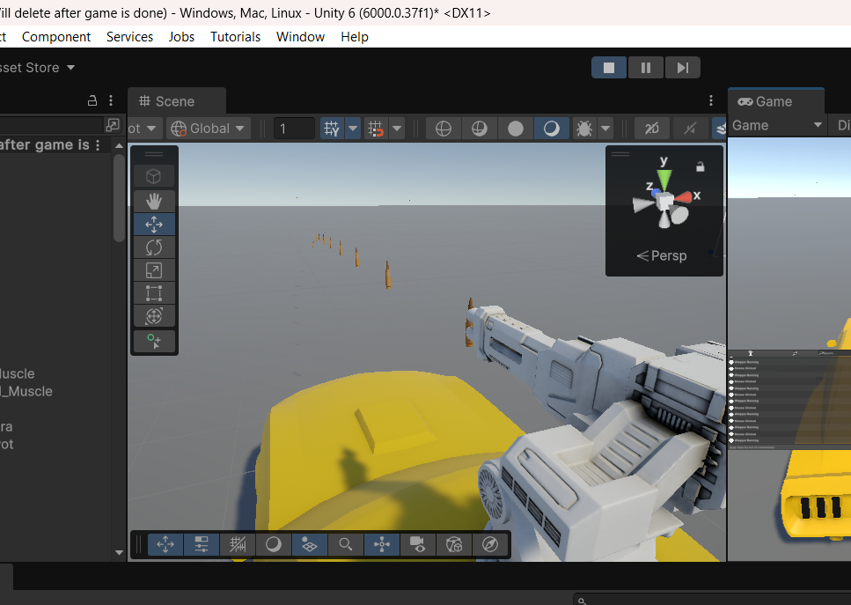This screenshot has height=605, width=851.
Task: Click the cube tool context icon above the Hand tool
Action: coord(154,176)
